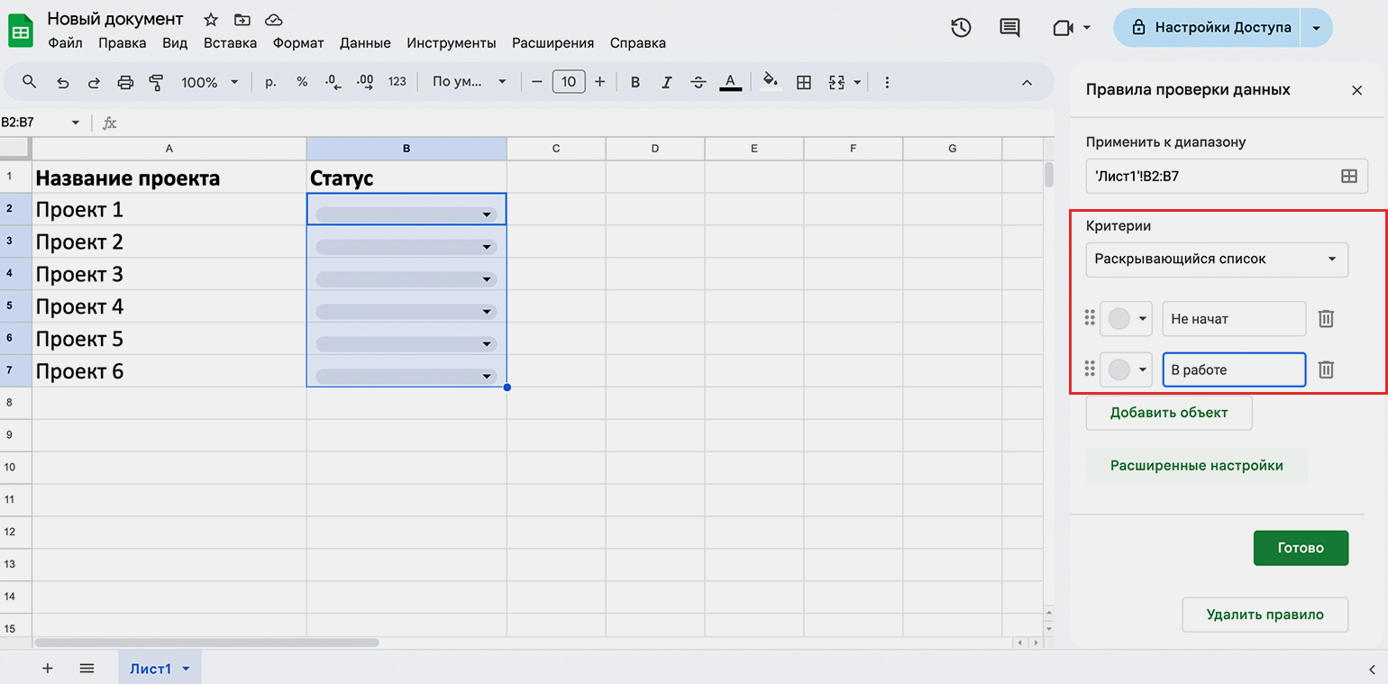
Task: Expand arrow beside Настройки Доступа
Action: pyautogui.click(x=1316, y=28)
